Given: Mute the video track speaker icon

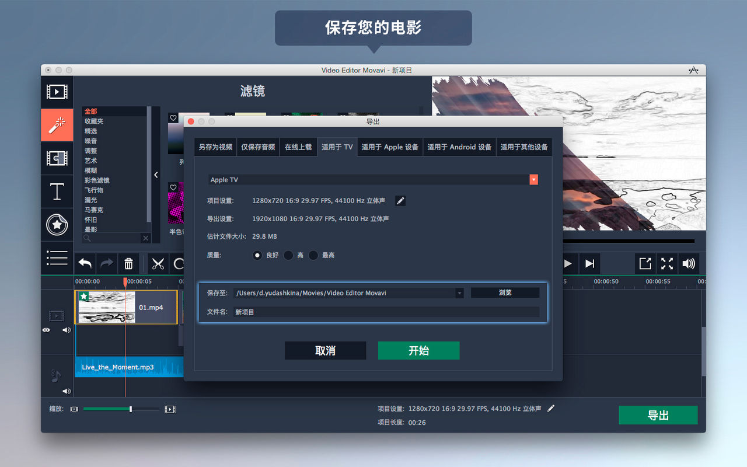Looking at the screenshot, I should pyautogui.click(x=67, y=330).
